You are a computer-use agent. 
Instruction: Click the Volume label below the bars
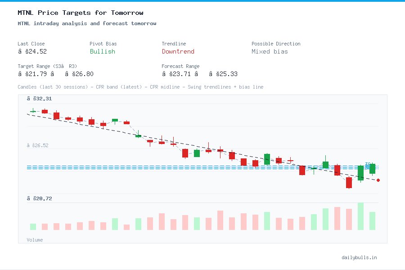coord(35,240)
